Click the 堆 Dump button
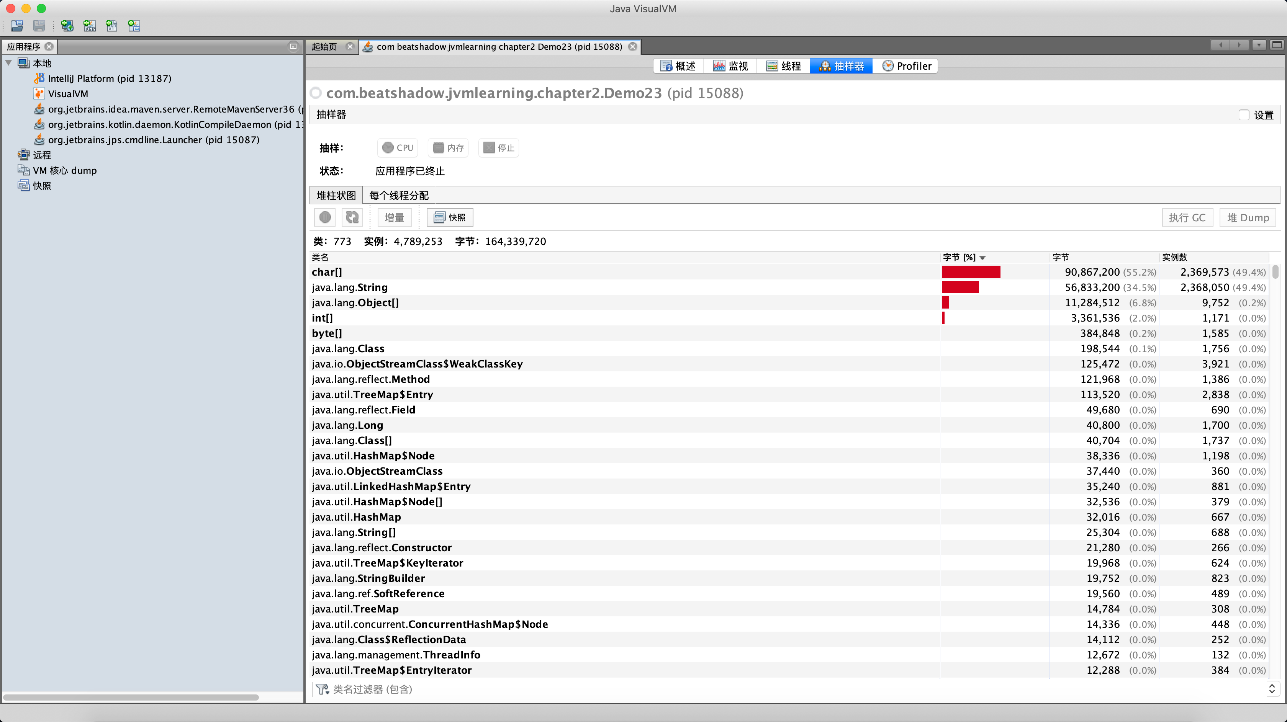 (x=1248, y=218)
